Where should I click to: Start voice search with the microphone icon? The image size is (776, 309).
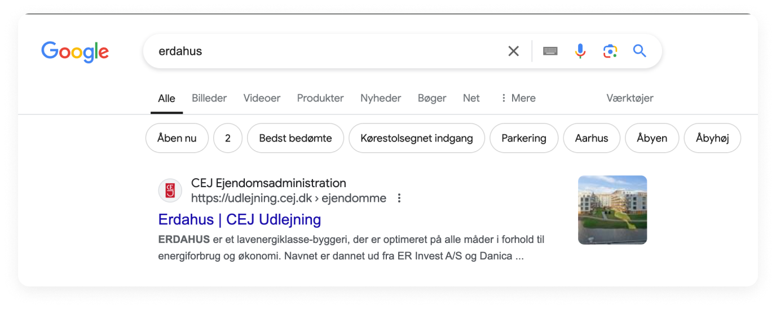580,51
